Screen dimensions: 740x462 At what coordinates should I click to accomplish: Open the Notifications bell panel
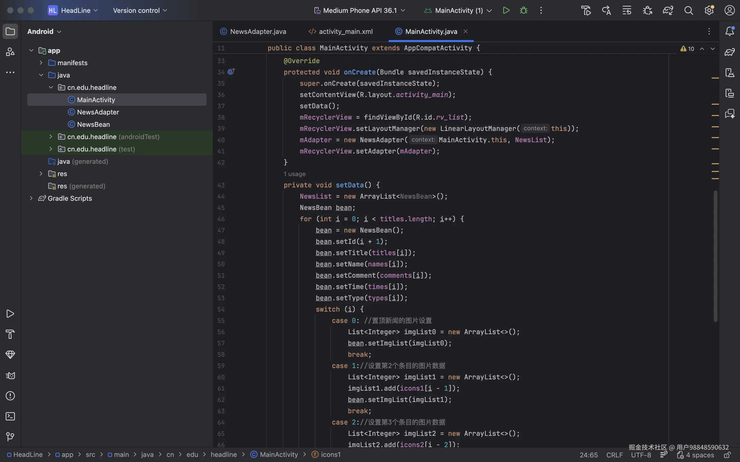[x=730, y=31]
